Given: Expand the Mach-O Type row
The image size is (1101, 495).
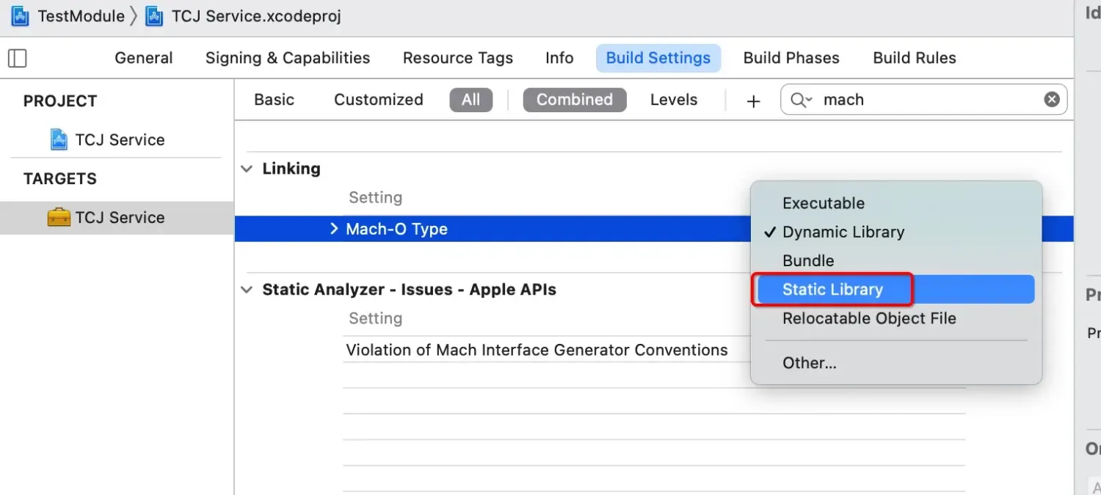Looking at the screenshot, I should [x=335, y=229].
